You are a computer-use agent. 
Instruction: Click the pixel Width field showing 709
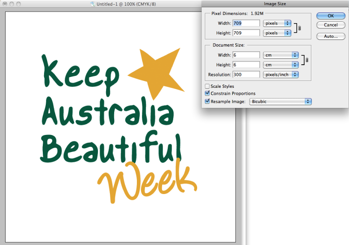246,23
